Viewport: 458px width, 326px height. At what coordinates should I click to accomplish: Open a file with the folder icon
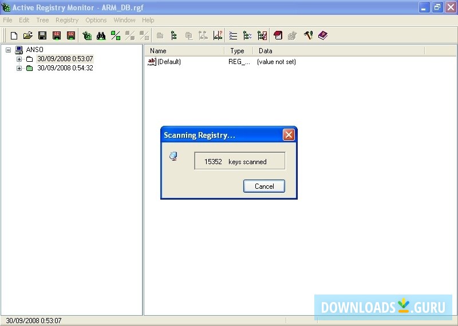coord(27,35)
